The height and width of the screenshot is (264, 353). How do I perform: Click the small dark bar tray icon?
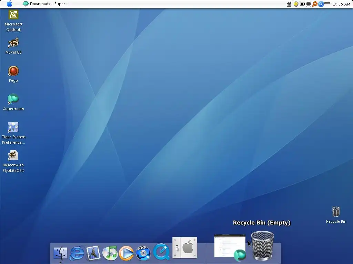click(327, 3)
